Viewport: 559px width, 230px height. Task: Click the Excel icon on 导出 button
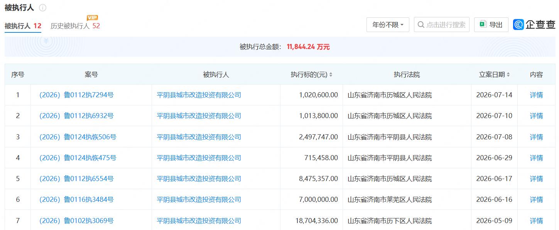coord(483,25)
